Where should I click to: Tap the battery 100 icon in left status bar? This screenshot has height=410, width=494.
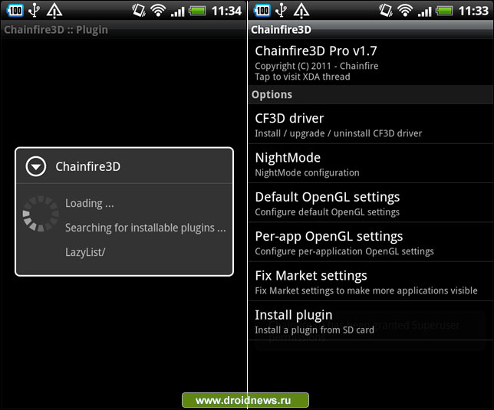tap(15, 11)
